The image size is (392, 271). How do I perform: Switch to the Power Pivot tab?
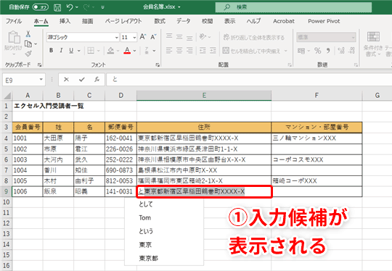click(x=324, y=21)
